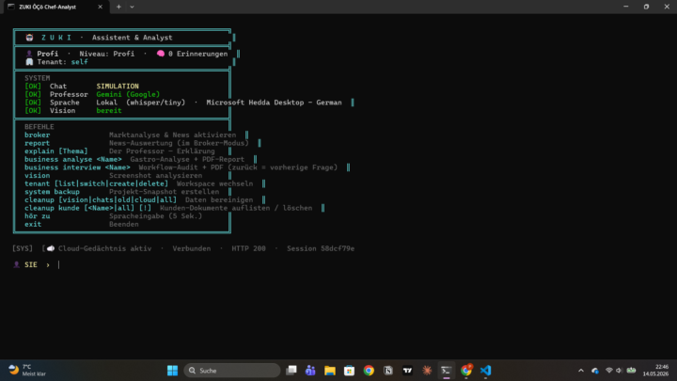Click the "Assistent & Analyst" header text
Viewport: 677px width, 381px height.
133,38
